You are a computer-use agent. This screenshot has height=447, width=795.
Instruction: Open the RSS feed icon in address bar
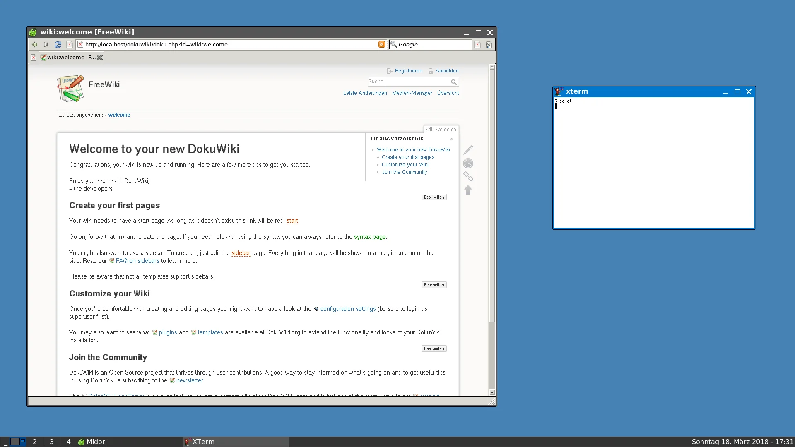tap(382, 45)
